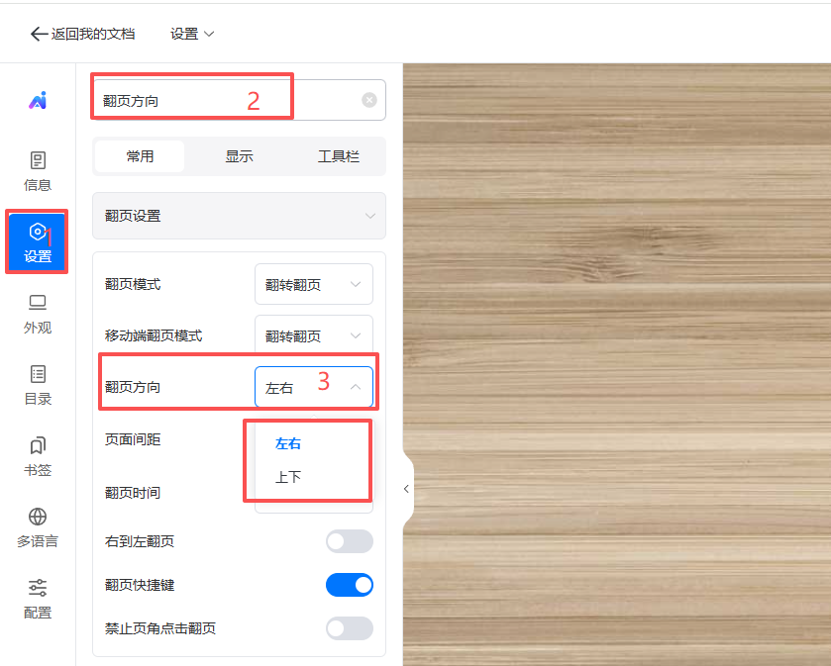831x666 pixels.
Task: Open the 移动端翻页模式 dropdown
Action: pyautogui.click(x=313, y=335)
